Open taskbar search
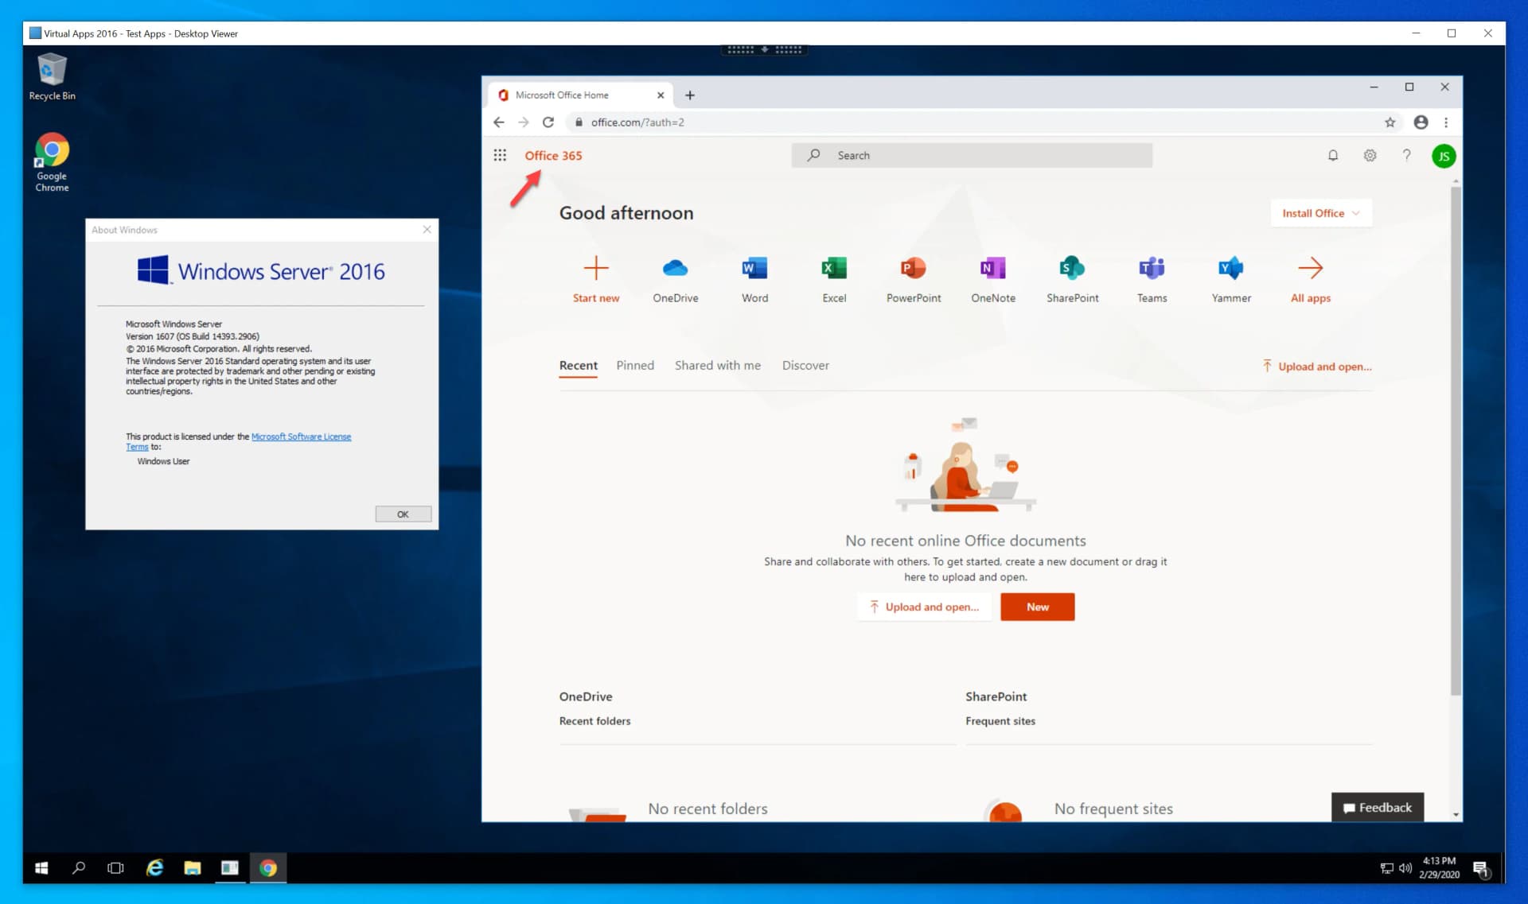1528x904 pixels. pos(79,867)
